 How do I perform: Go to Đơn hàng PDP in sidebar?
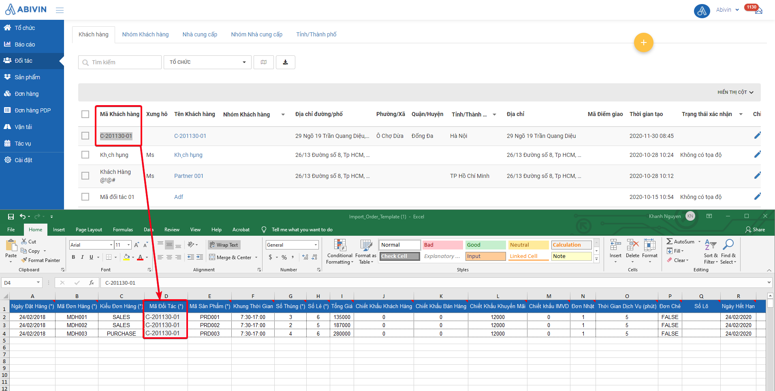point(32,110)
